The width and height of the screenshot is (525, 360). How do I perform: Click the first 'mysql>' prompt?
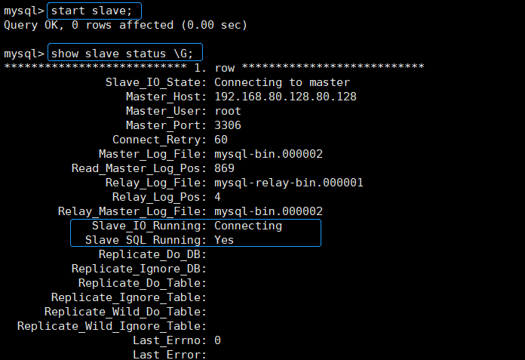[x=24, y=11]
